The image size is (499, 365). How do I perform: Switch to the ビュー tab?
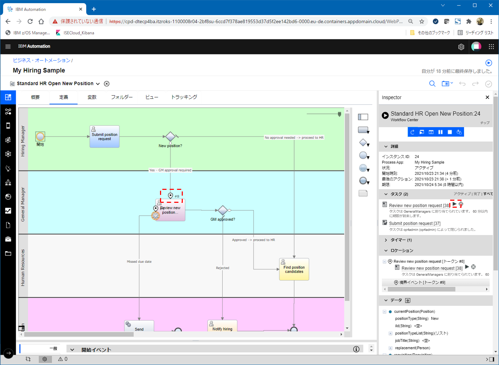click(152, 97)
